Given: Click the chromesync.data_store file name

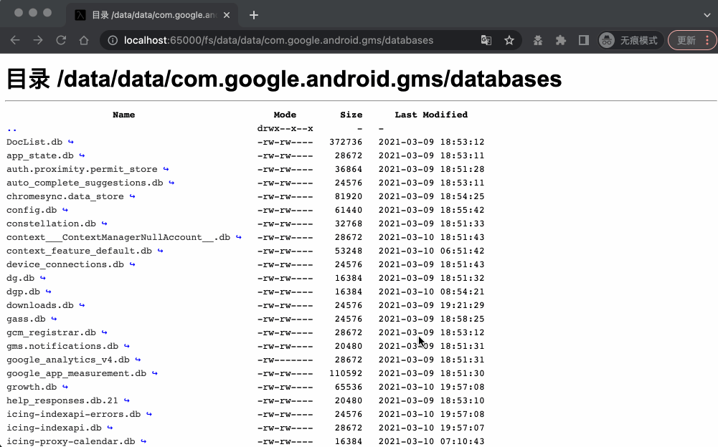Looking at the screenshot, I should [65, 196].
